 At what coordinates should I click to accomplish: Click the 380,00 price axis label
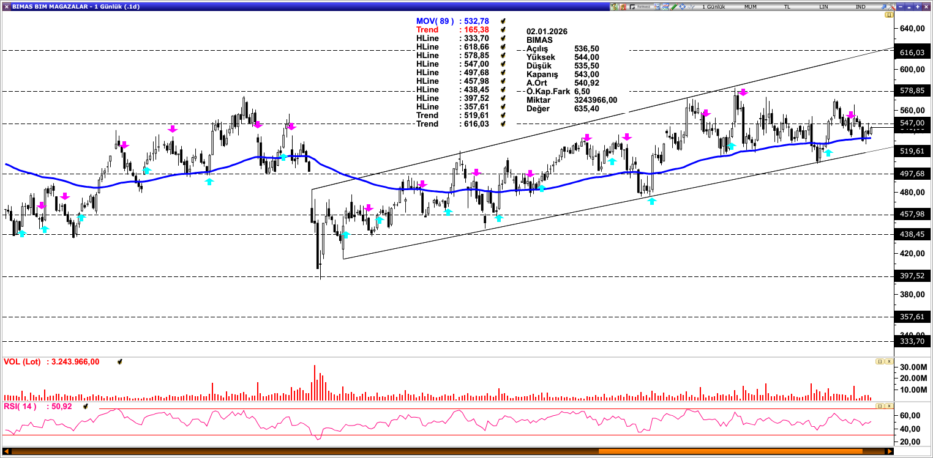912,294
